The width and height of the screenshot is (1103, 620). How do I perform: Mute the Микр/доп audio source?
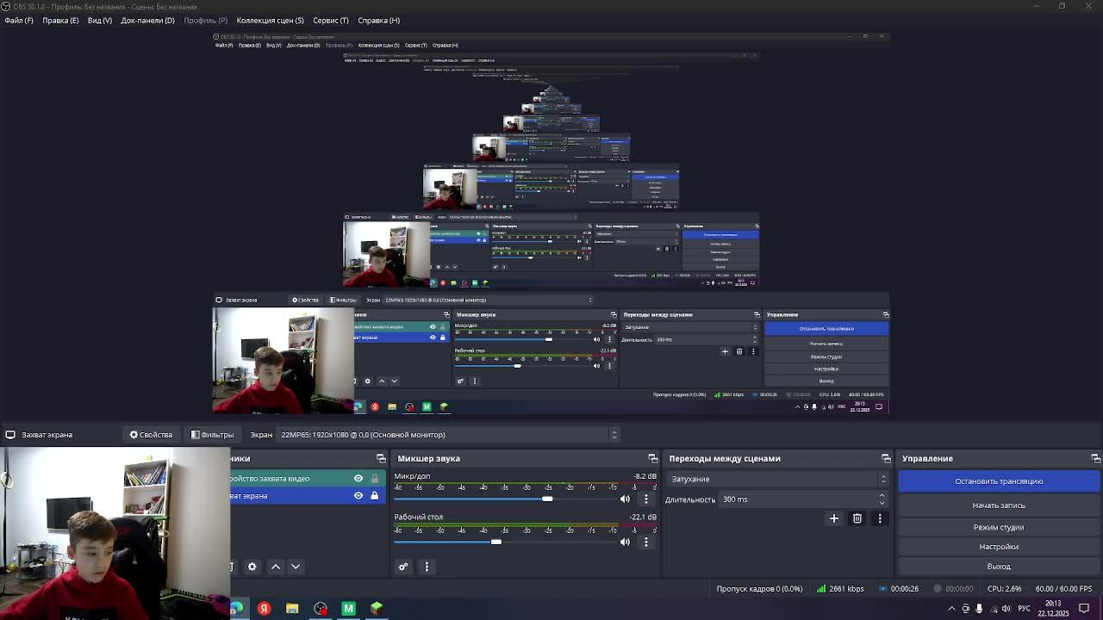tap(625, 499)
